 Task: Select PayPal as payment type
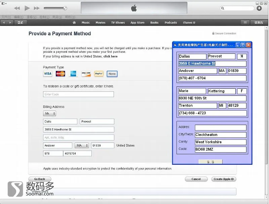(99, 74)
